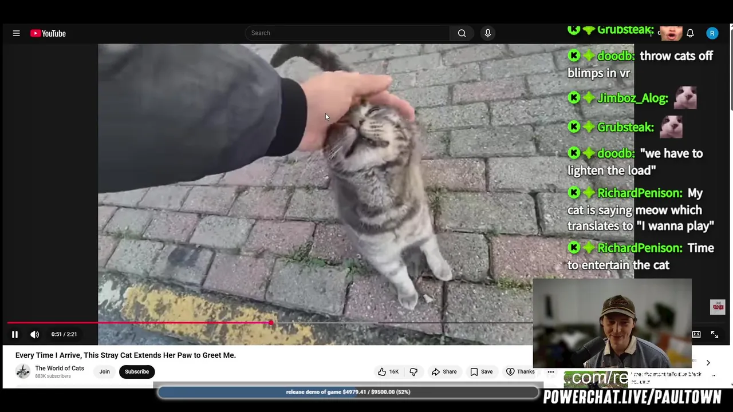Screen dimensions: 733x412
Task: Go to YouTube home via logo
Action: coord(48,33)
